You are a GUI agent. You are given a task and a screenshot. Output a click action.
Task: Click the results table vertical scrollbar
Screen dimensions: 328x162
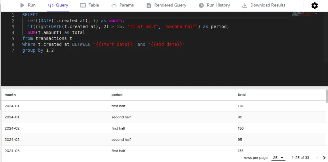[327, 96]
